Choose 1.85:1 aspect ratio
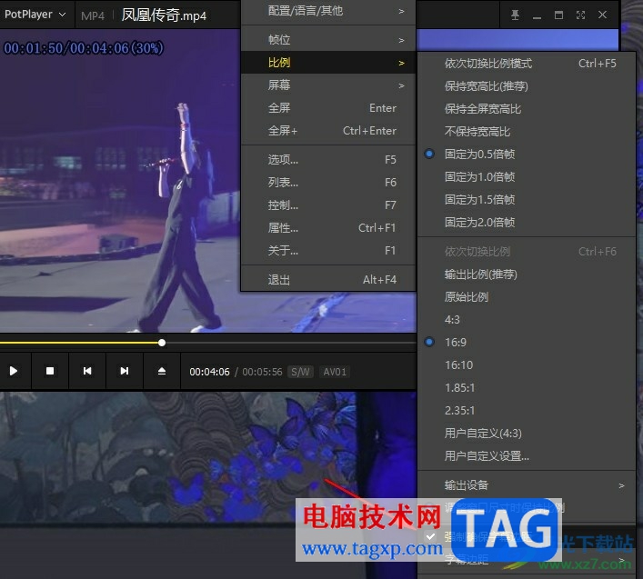This screenshot has height=579, width=643. point(527,387)
